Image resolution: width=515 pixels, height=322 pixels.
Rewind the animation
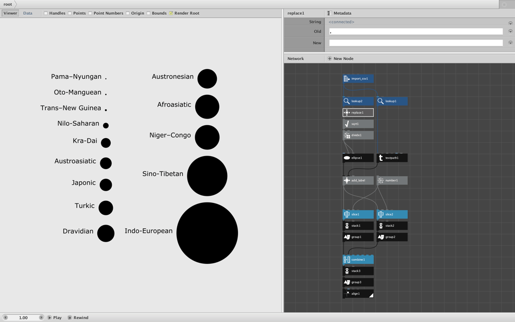pos(78,318)
